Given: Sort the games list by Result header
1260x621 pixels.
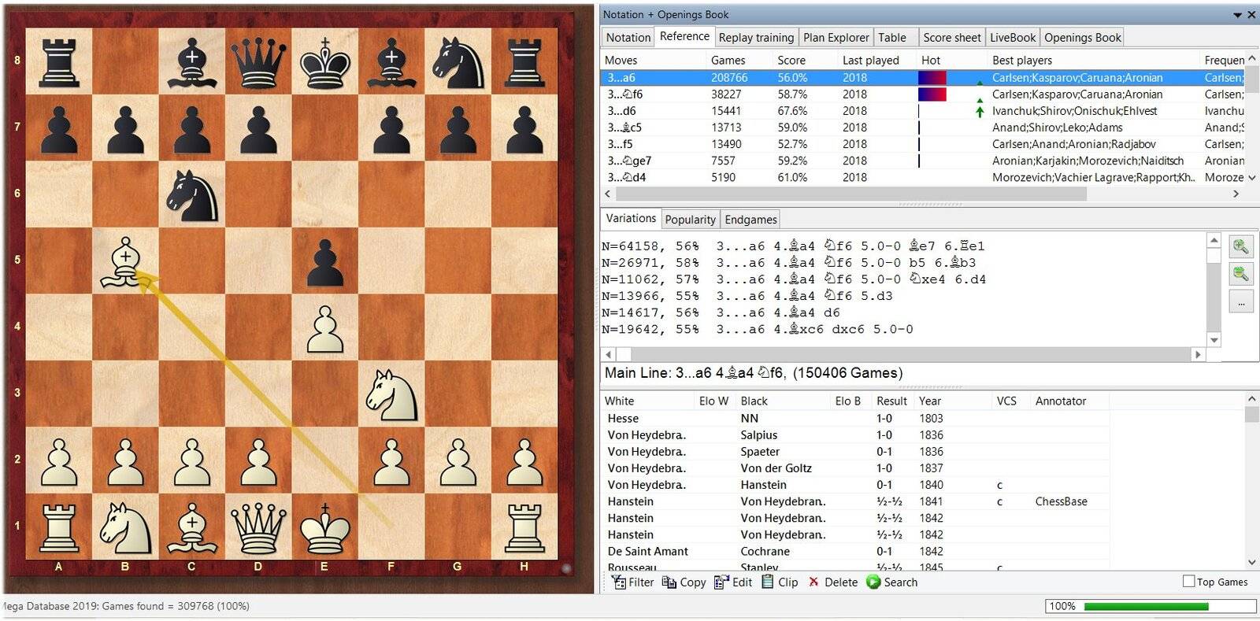Looking at the screenshot, I should 892,401.
